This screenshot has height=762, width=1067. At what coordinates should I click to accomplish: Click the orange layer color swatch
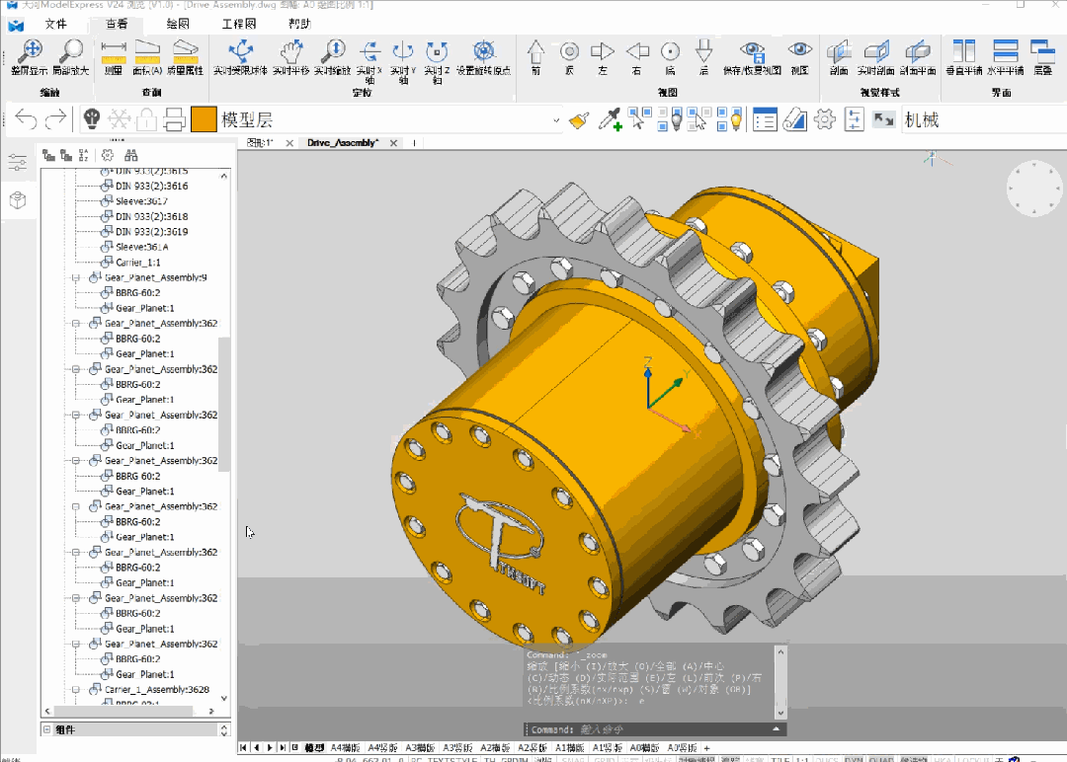(204, 119)
